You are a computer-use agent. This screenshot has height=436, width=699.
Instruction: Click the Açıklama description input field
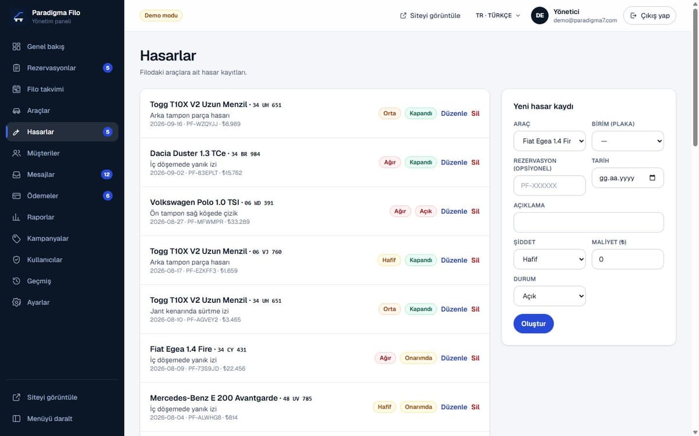coord(588,223)
